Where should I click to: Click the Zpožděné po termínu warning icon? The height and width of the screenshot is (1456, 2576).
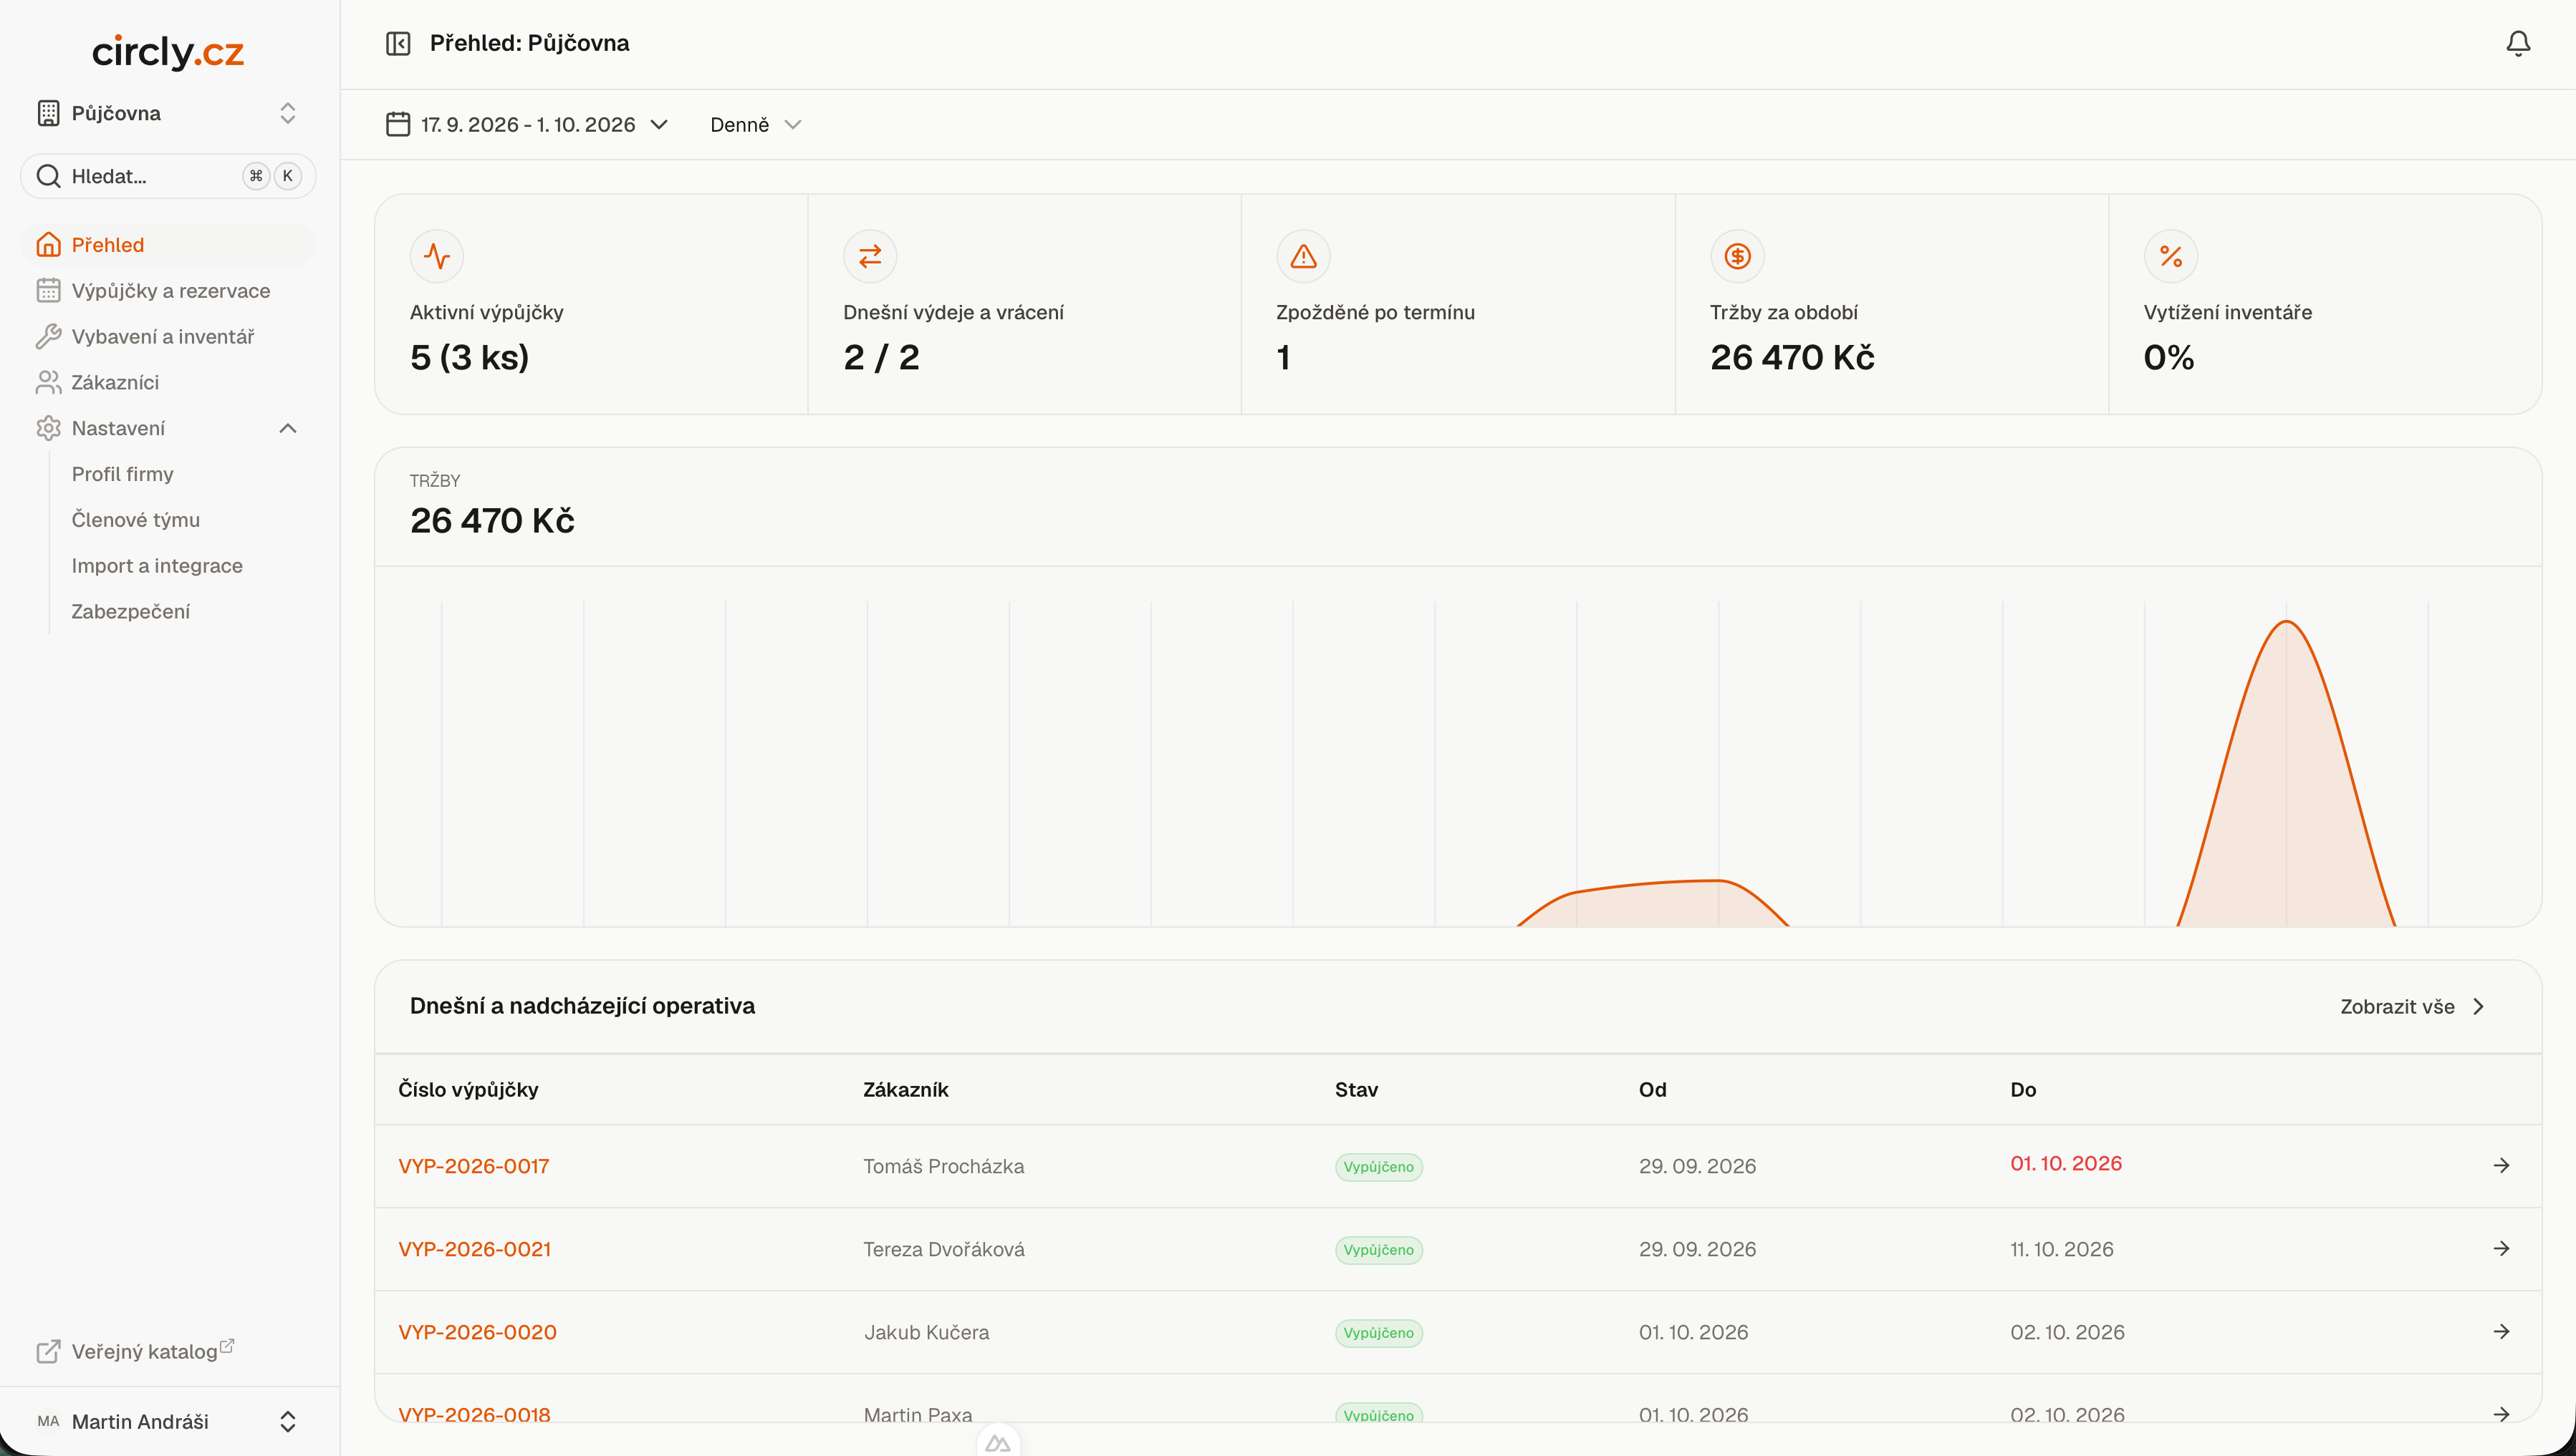pos(1304,256)
